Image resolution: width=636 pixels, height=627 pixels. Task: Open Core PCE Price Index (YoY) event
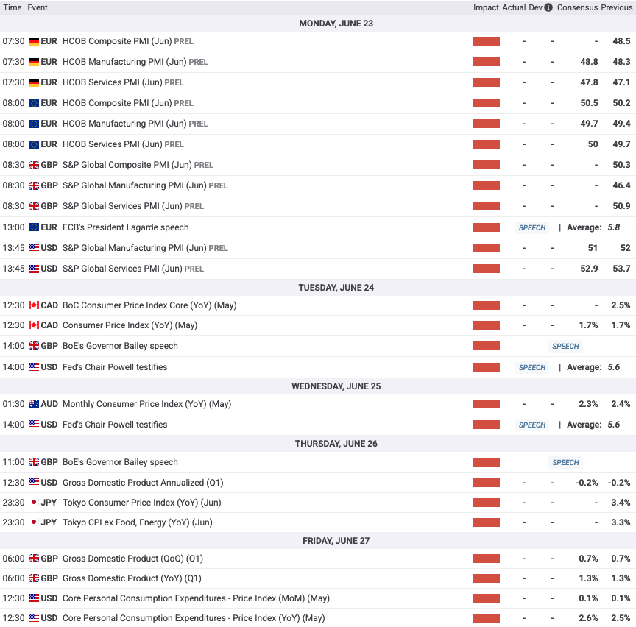click(194, 618)
